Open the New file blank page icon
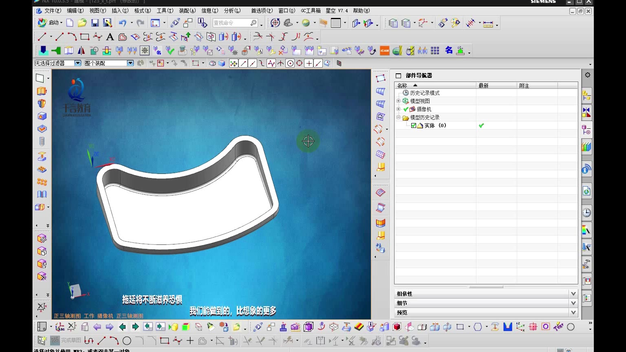This screenshot has width=626, height=352. 70,23
